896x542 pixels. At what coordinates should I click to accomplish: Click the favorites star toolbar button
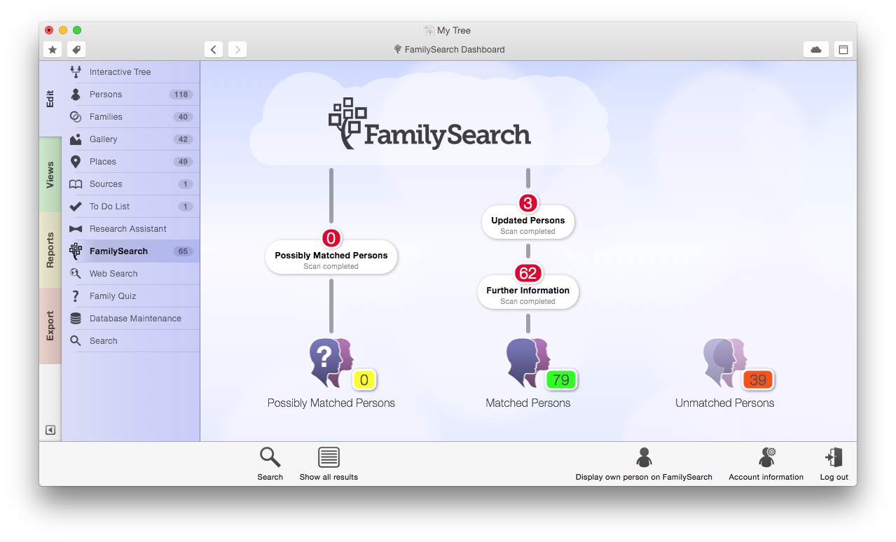click(x=53, y=50)
